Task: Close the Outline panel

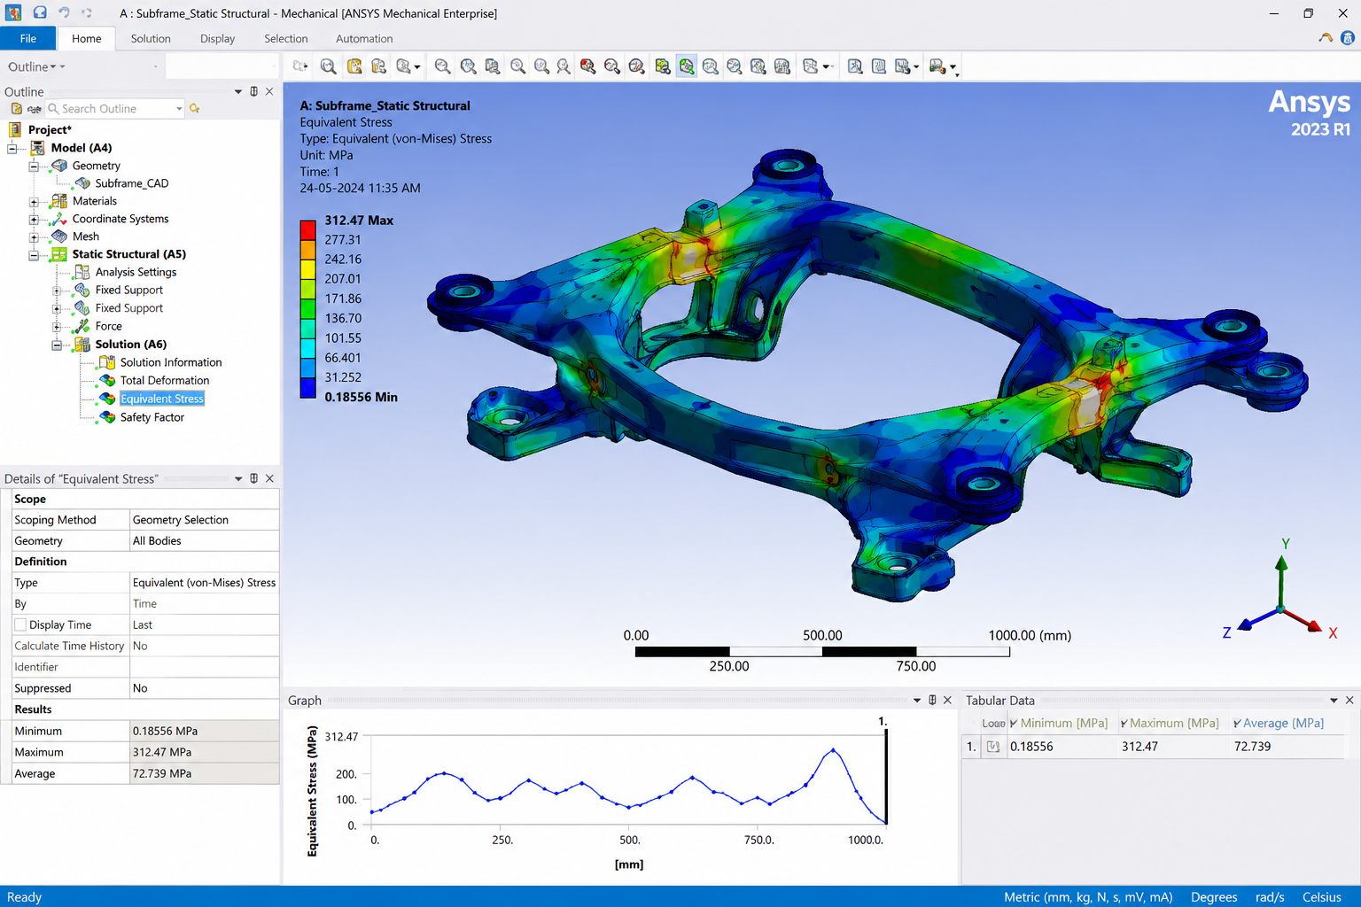Action: click(269, 91)
